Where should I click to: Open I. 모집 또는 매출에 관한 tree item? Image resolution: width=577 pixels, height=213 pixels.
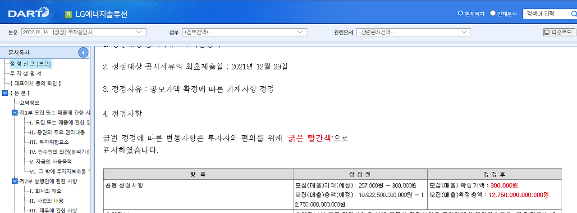click(x=60, y=122)
